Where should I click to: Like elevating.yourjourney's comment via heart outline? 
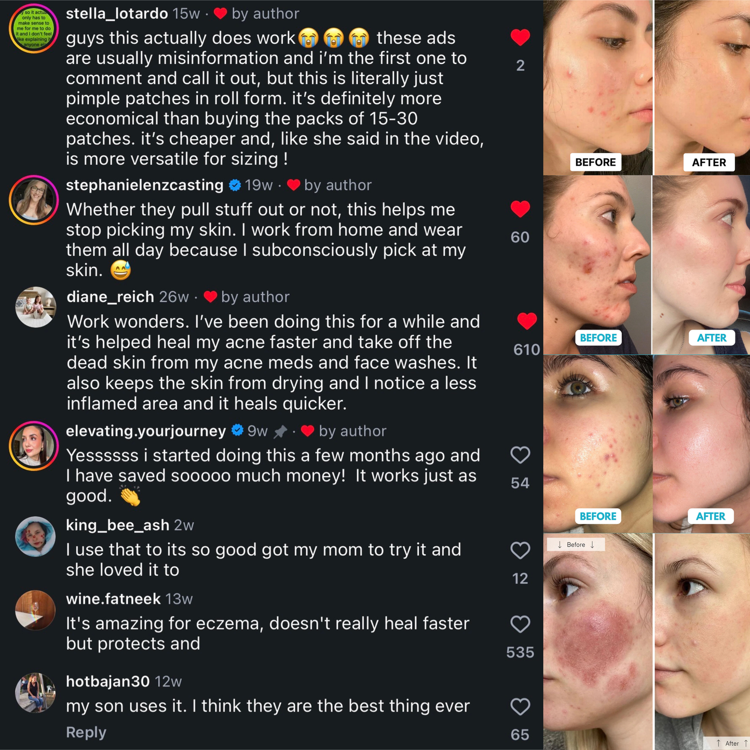click(520, 455)
